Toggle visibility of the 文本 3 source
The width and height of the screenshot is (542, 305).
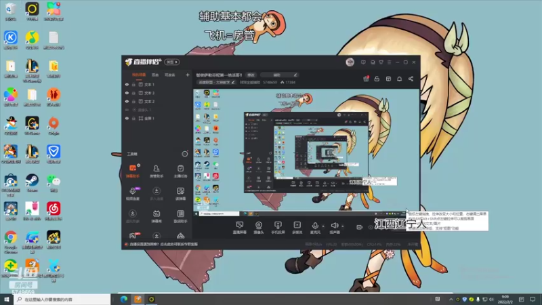click(x=127, y=93)
